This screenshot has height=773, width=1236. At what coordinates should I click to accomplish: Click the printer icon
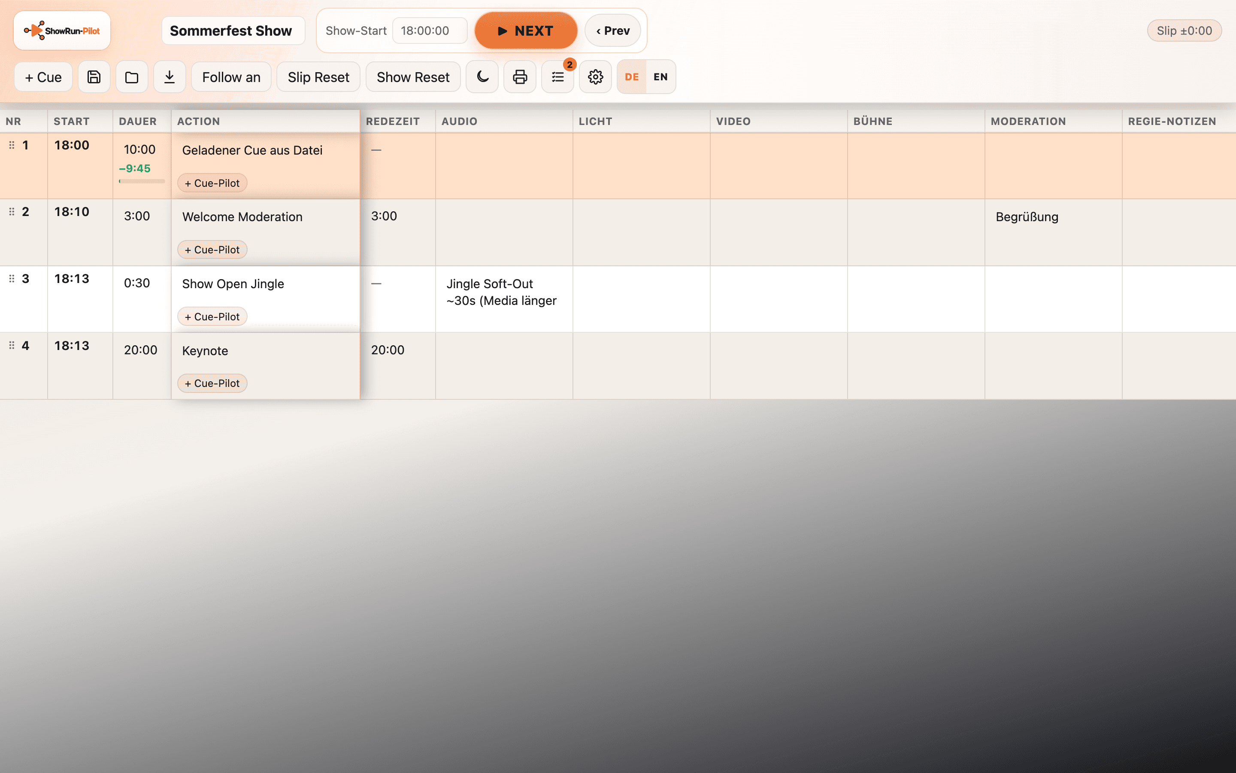click(x=520, y=77)
